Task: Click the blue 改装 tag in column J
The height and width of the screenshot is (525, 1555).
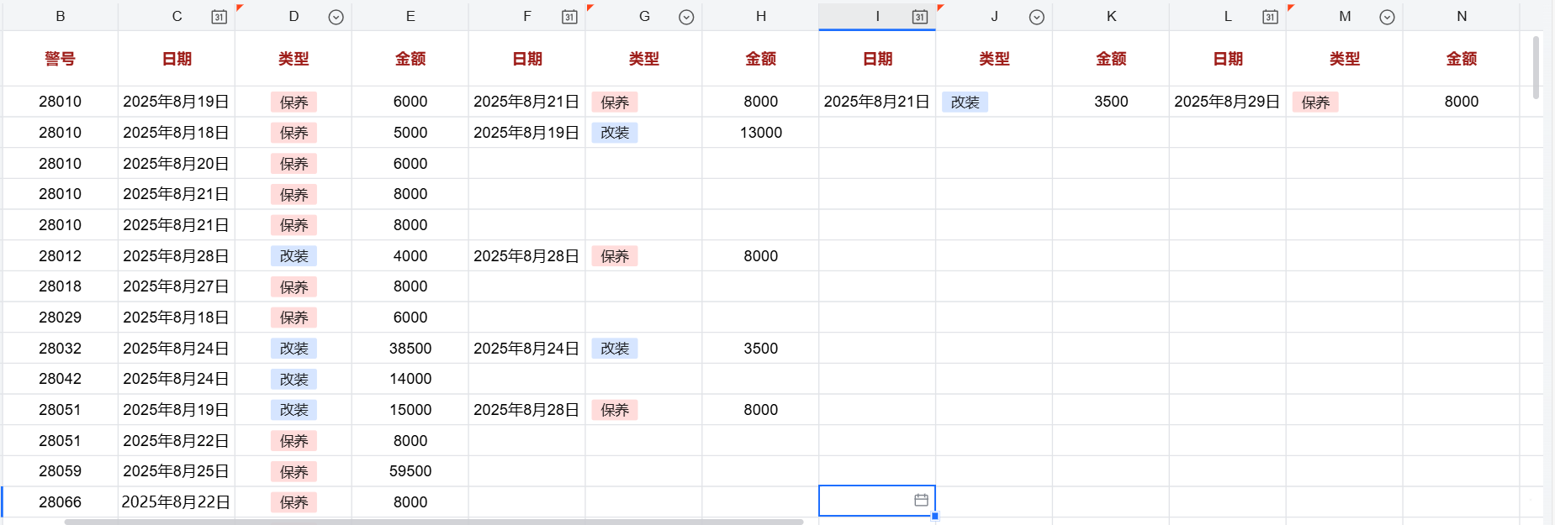Action: coord(965,102)
